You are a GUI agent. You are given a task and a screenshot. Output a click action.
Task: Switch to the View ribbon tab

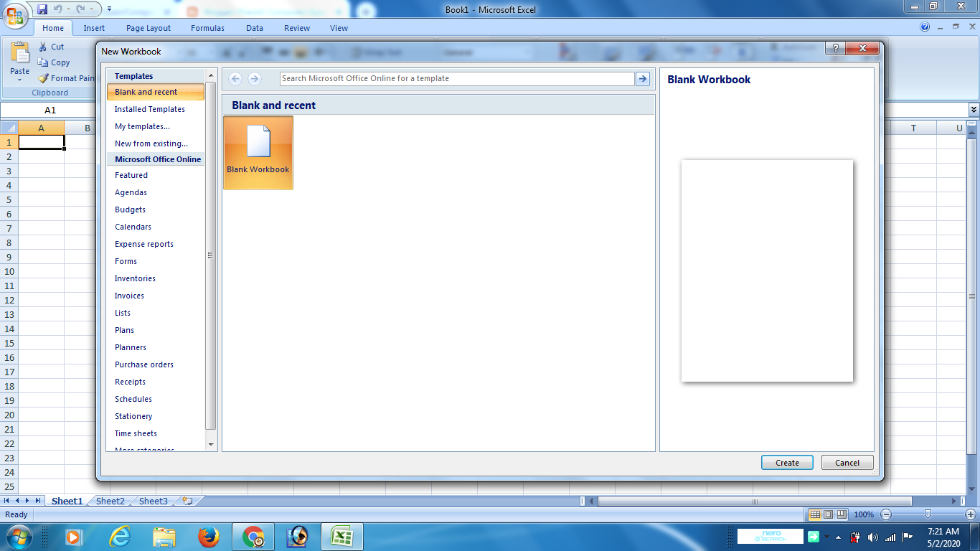pyautogui.click(x=339, y=28)
